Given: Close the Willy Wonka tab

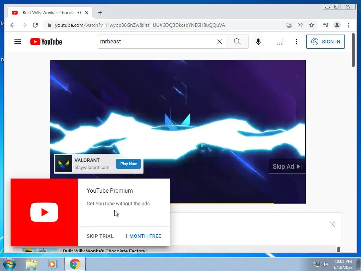Looking at the screenshot, I should tap(87, 13).
